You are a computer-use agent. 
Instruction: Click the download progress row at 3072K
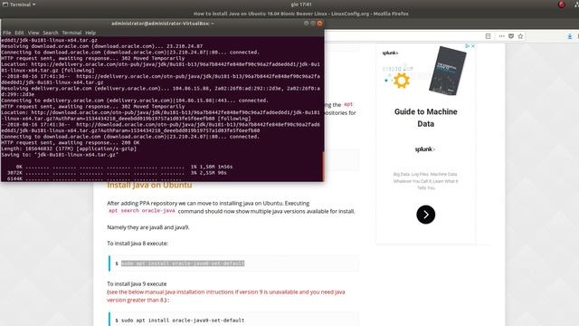pyautogui.click(x=117, y=173)
